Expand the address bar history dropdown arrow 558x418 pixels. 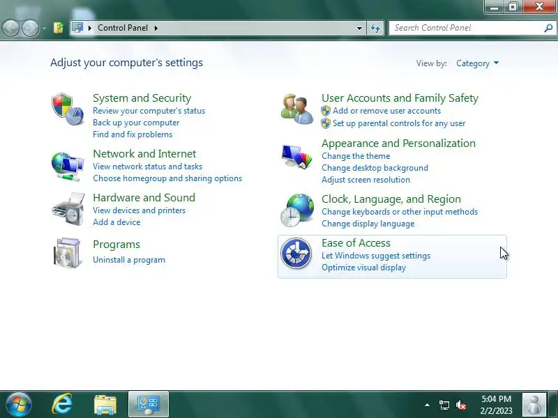pyautogui.click(x=359, y=28)
